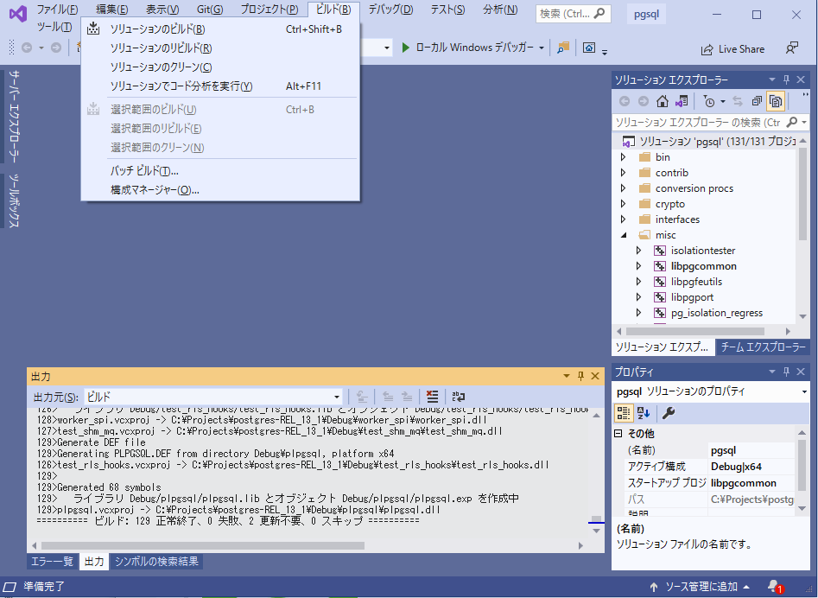Toggle Show All Files in Solution Explorer
The image size is (818, 598).
[x=776, y=101]
